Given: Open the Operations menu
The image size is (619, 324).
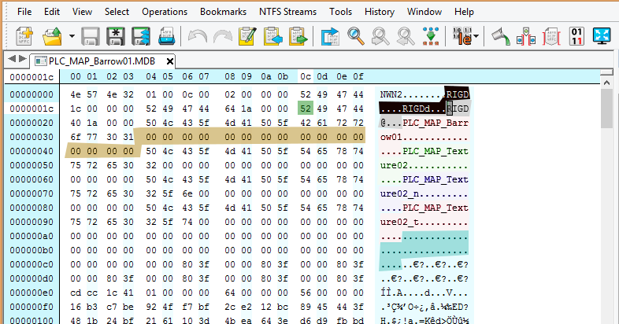Looking at the screenshot, I should [165, 12].
